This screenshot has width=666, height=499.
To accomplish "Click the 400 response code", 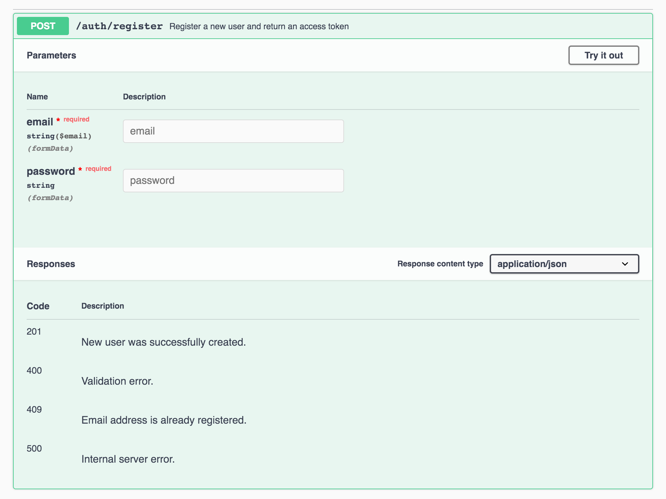I will point(34,370).
